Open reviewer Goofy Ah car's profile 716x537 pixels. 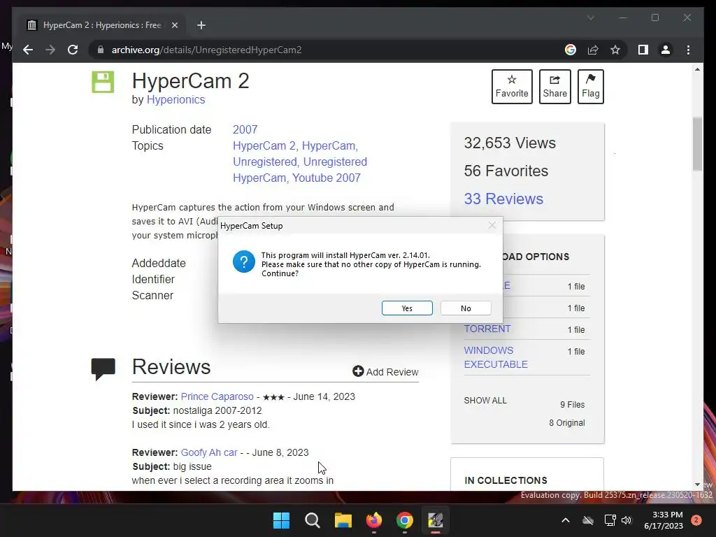coord(209,452)
